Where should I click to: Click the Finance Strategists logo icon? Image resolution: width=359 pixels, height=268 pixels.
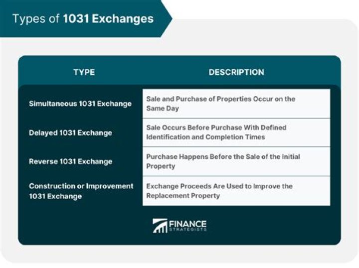point(160,226)
